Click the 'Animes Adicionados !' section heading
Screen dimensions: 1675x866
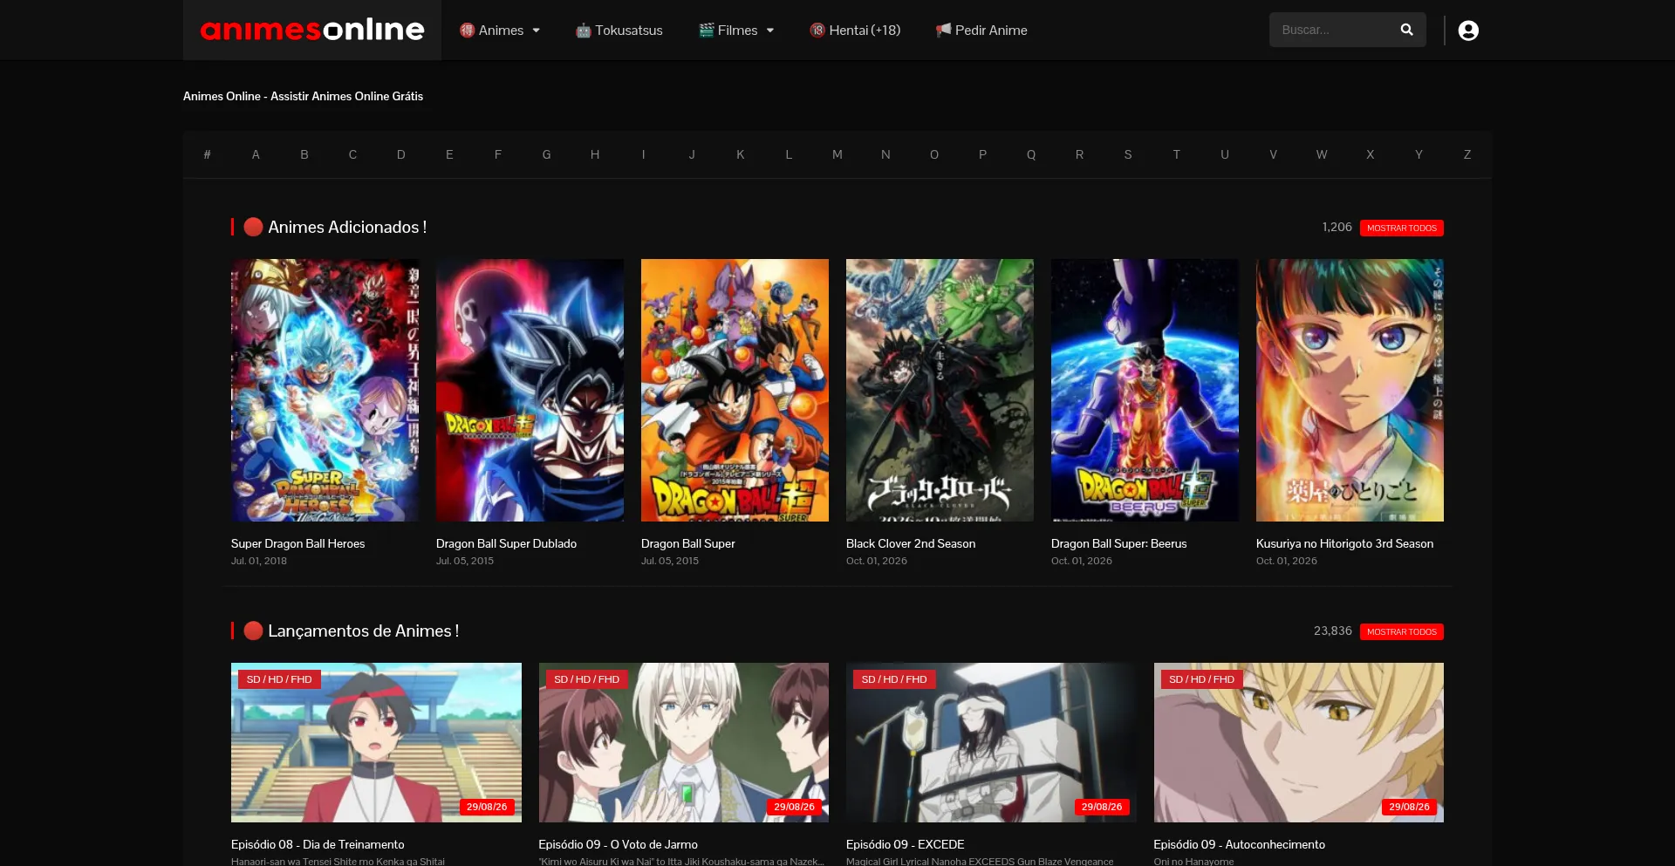(x=347, y=227)
